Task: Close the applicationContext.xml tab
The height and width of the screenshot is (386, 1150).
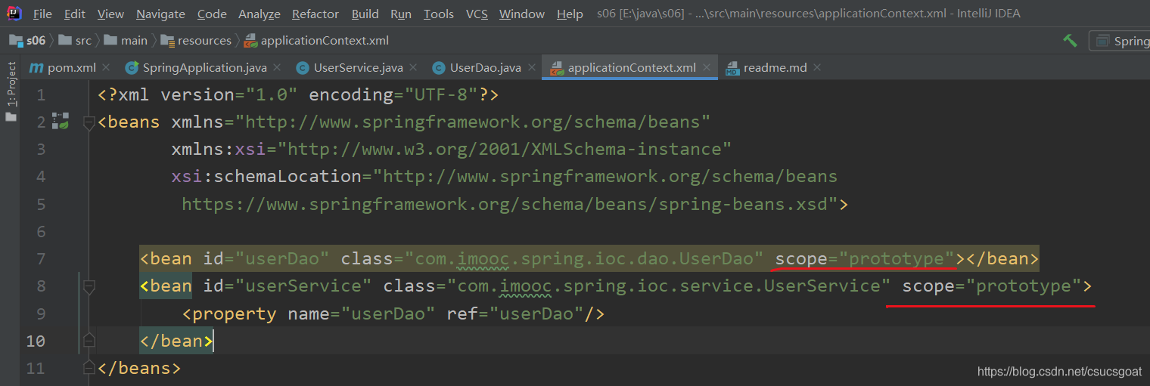Action: pos(707,67)
